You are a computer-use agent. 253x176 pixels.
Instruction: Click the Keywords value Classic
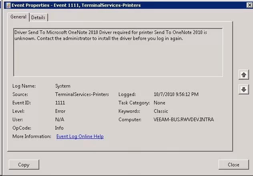click(x=161, y=111)
